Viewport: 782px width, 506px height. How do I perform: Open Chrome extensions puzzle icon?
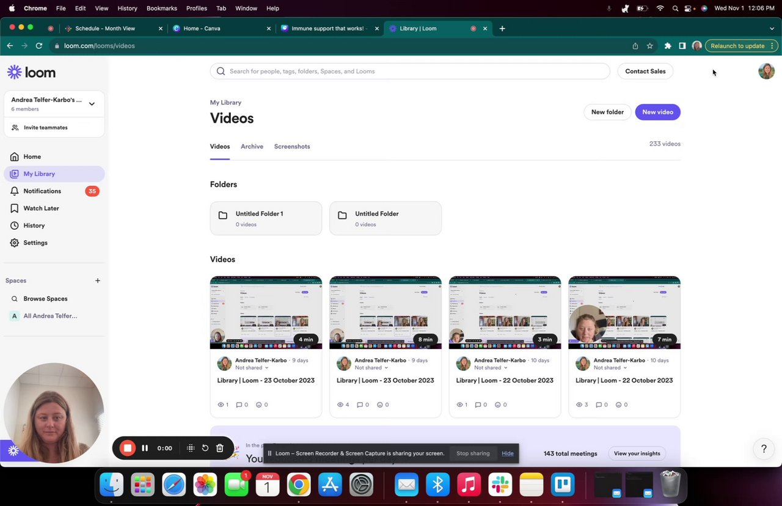(668, 46)
